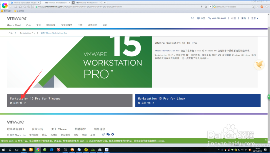Click the address bar URL field
This screenshot has width=270, height=153.
119,7
